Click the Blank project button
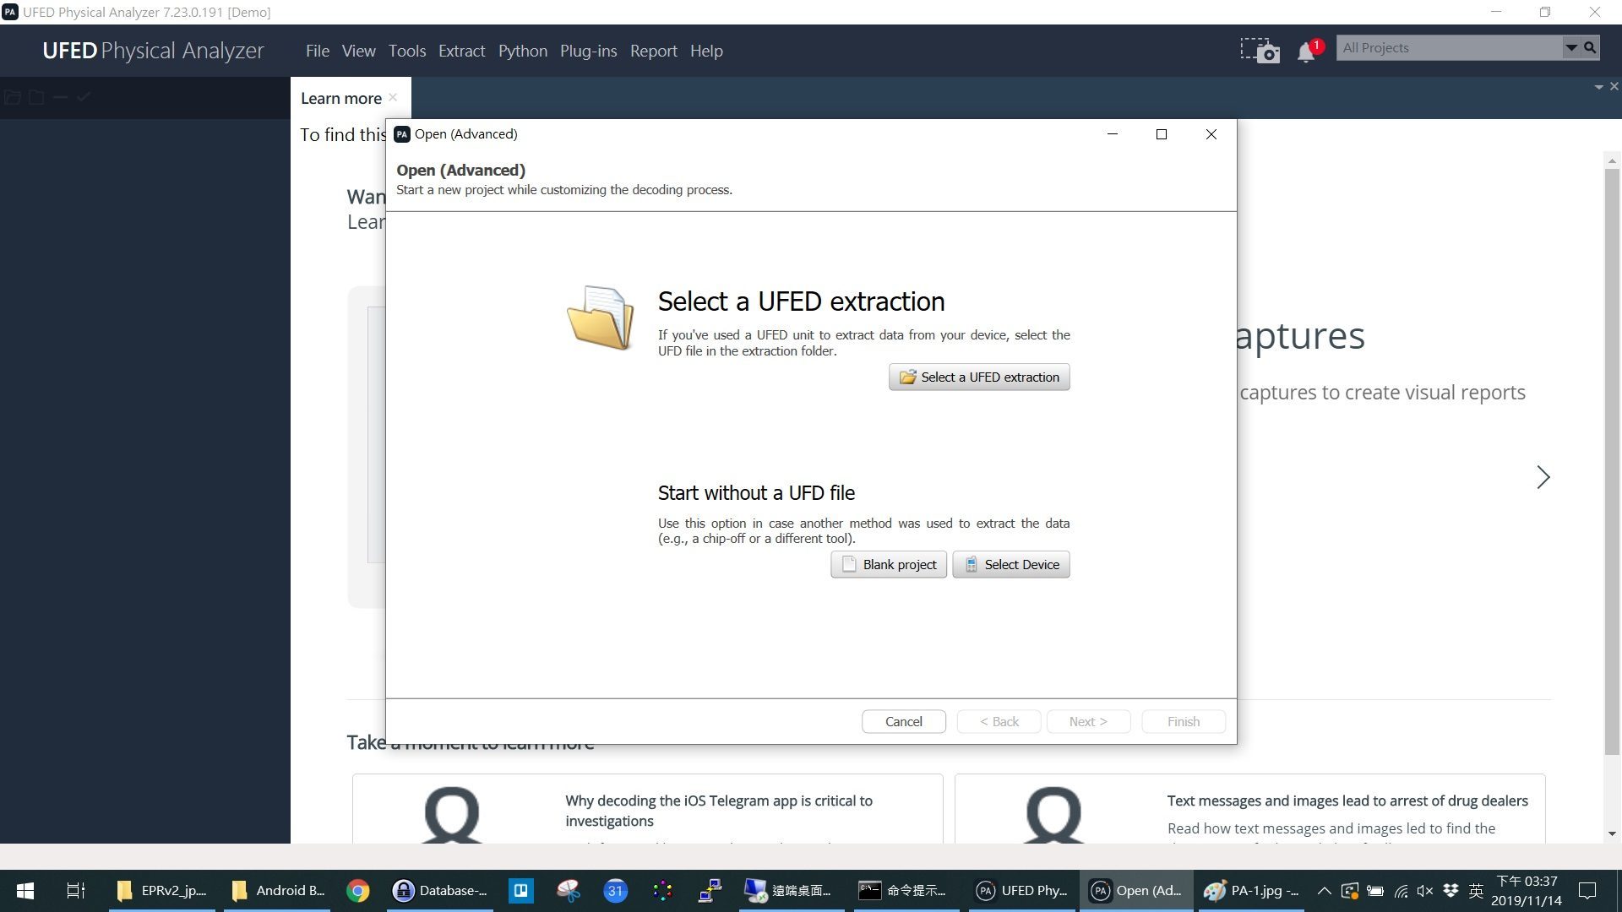1622x912 pixels. (x=889, y=564)
